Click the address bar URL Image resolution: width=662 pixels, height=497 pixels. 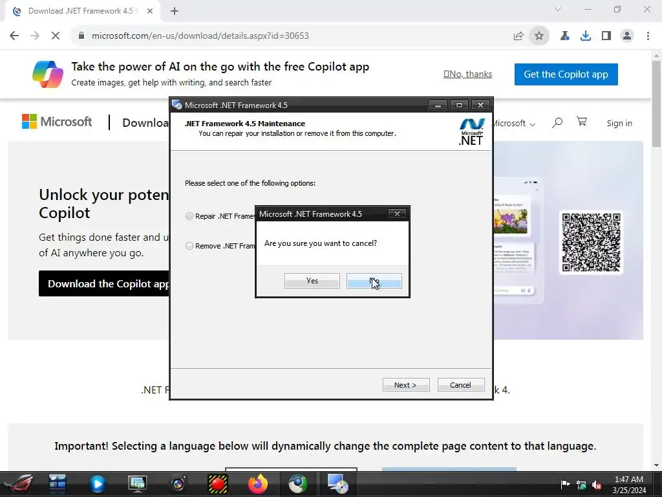(x=200, y=36)
